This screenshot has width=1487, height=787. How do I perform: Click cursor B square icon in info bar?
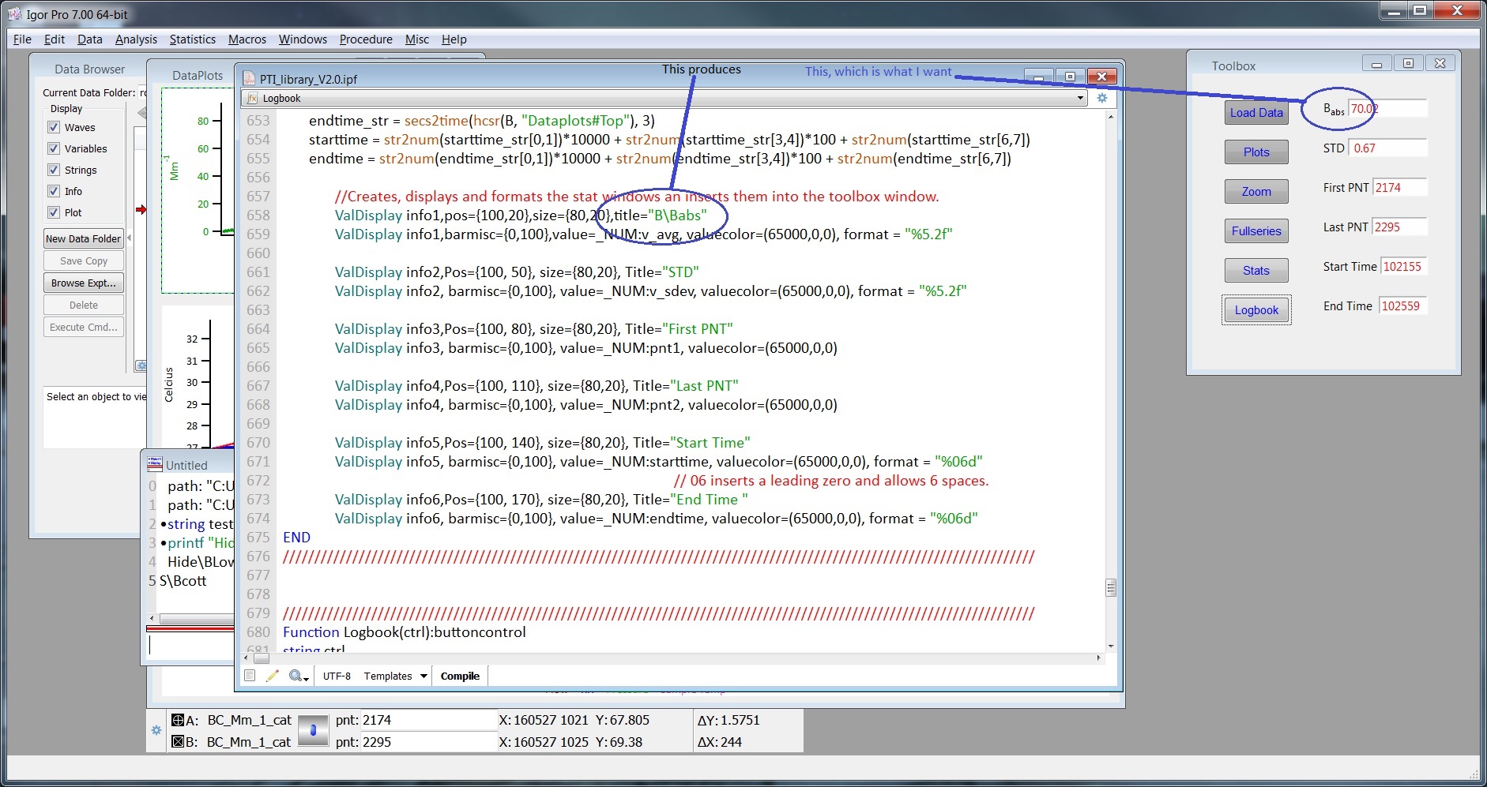click(178, 742)
